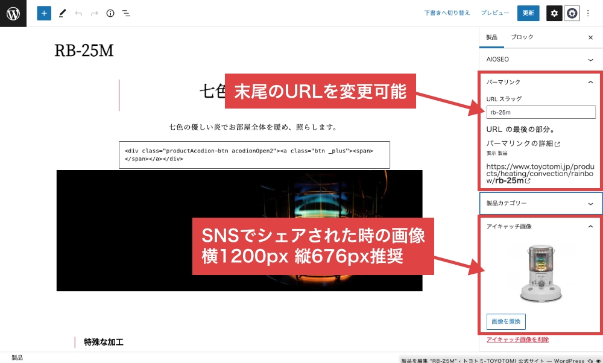Open the AIOSEO plugin icon
Viewport: 603px width, 363px height.
click(572, 13)
